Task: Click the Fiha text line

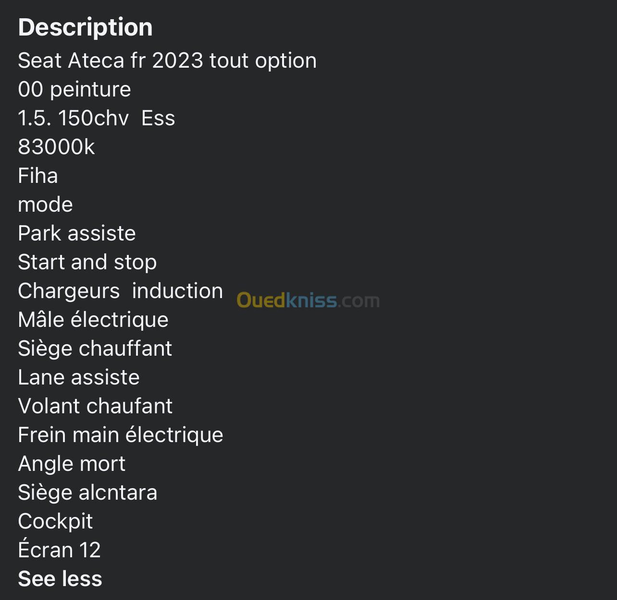Action: pyautogui.click(x=38, y=176)
